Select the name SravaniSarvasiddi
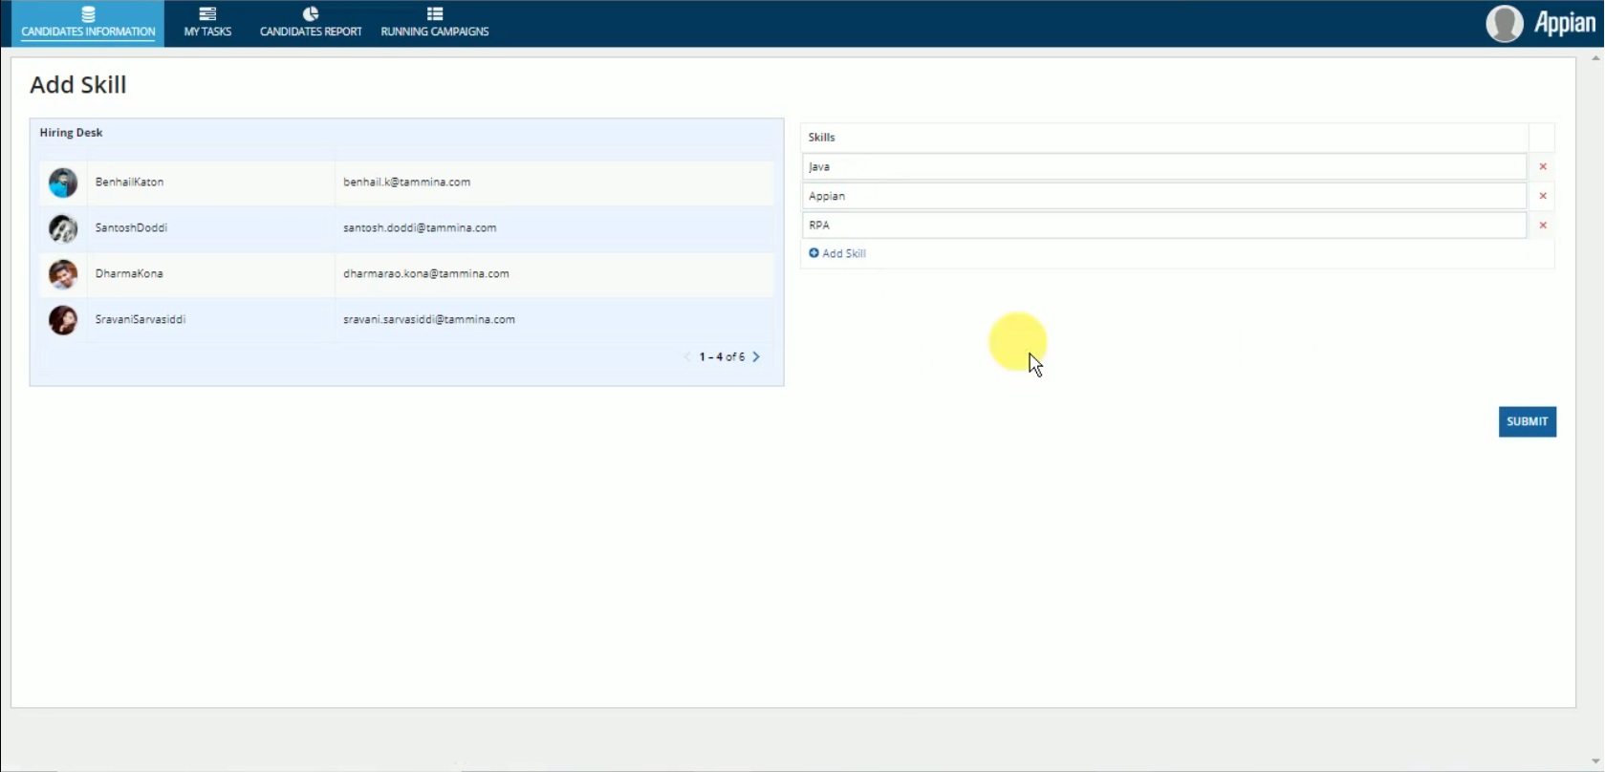 click(141, 319)
